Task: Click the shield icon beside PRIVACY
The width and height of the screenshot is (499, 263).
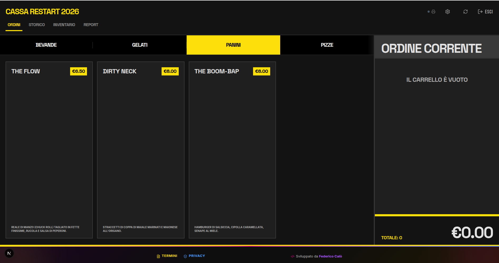Action: pos(185,256)
